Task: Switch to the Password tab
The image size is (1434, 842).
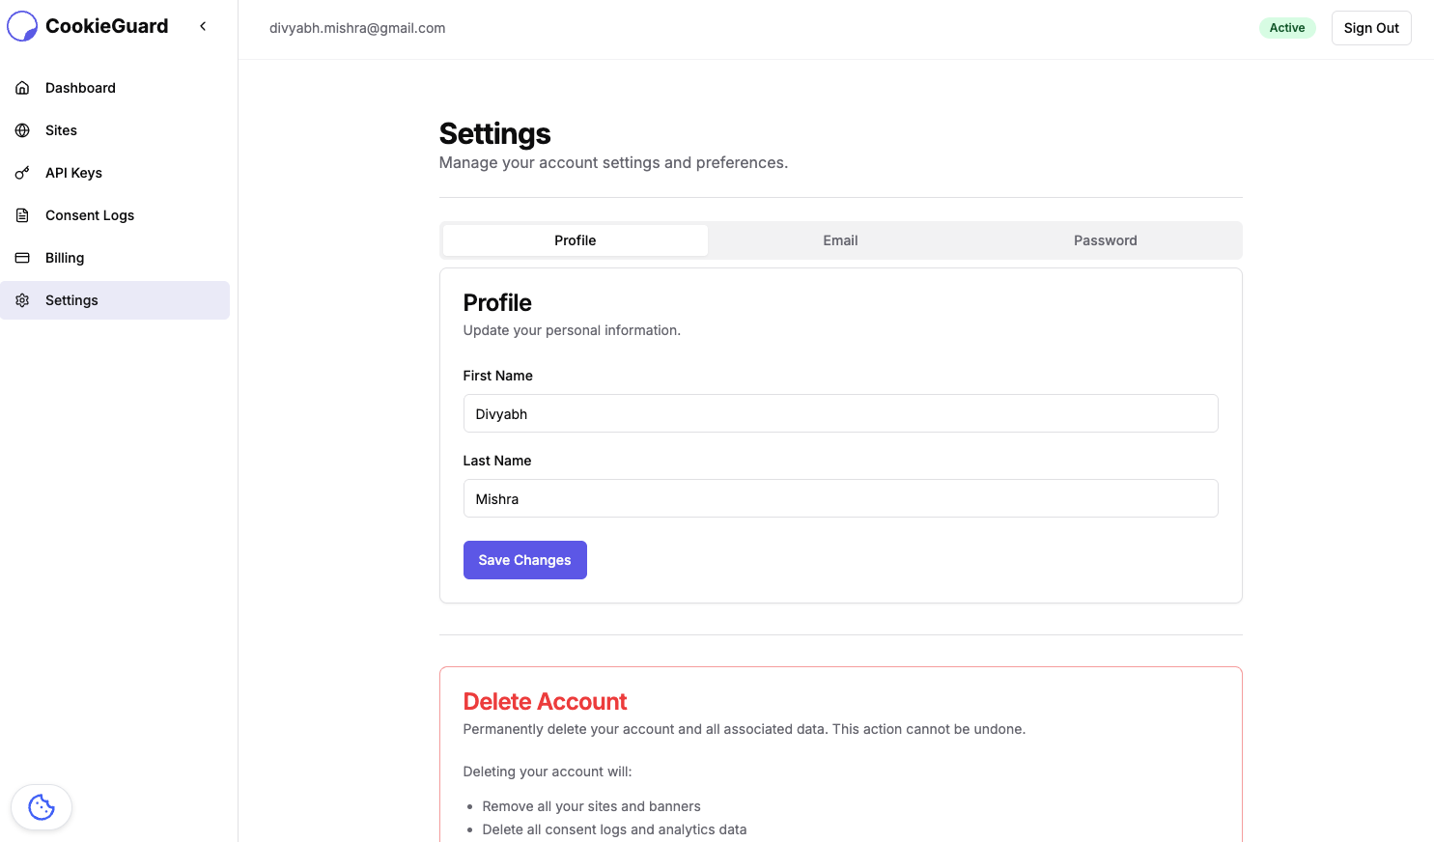Action: (x=1105, y=239)
